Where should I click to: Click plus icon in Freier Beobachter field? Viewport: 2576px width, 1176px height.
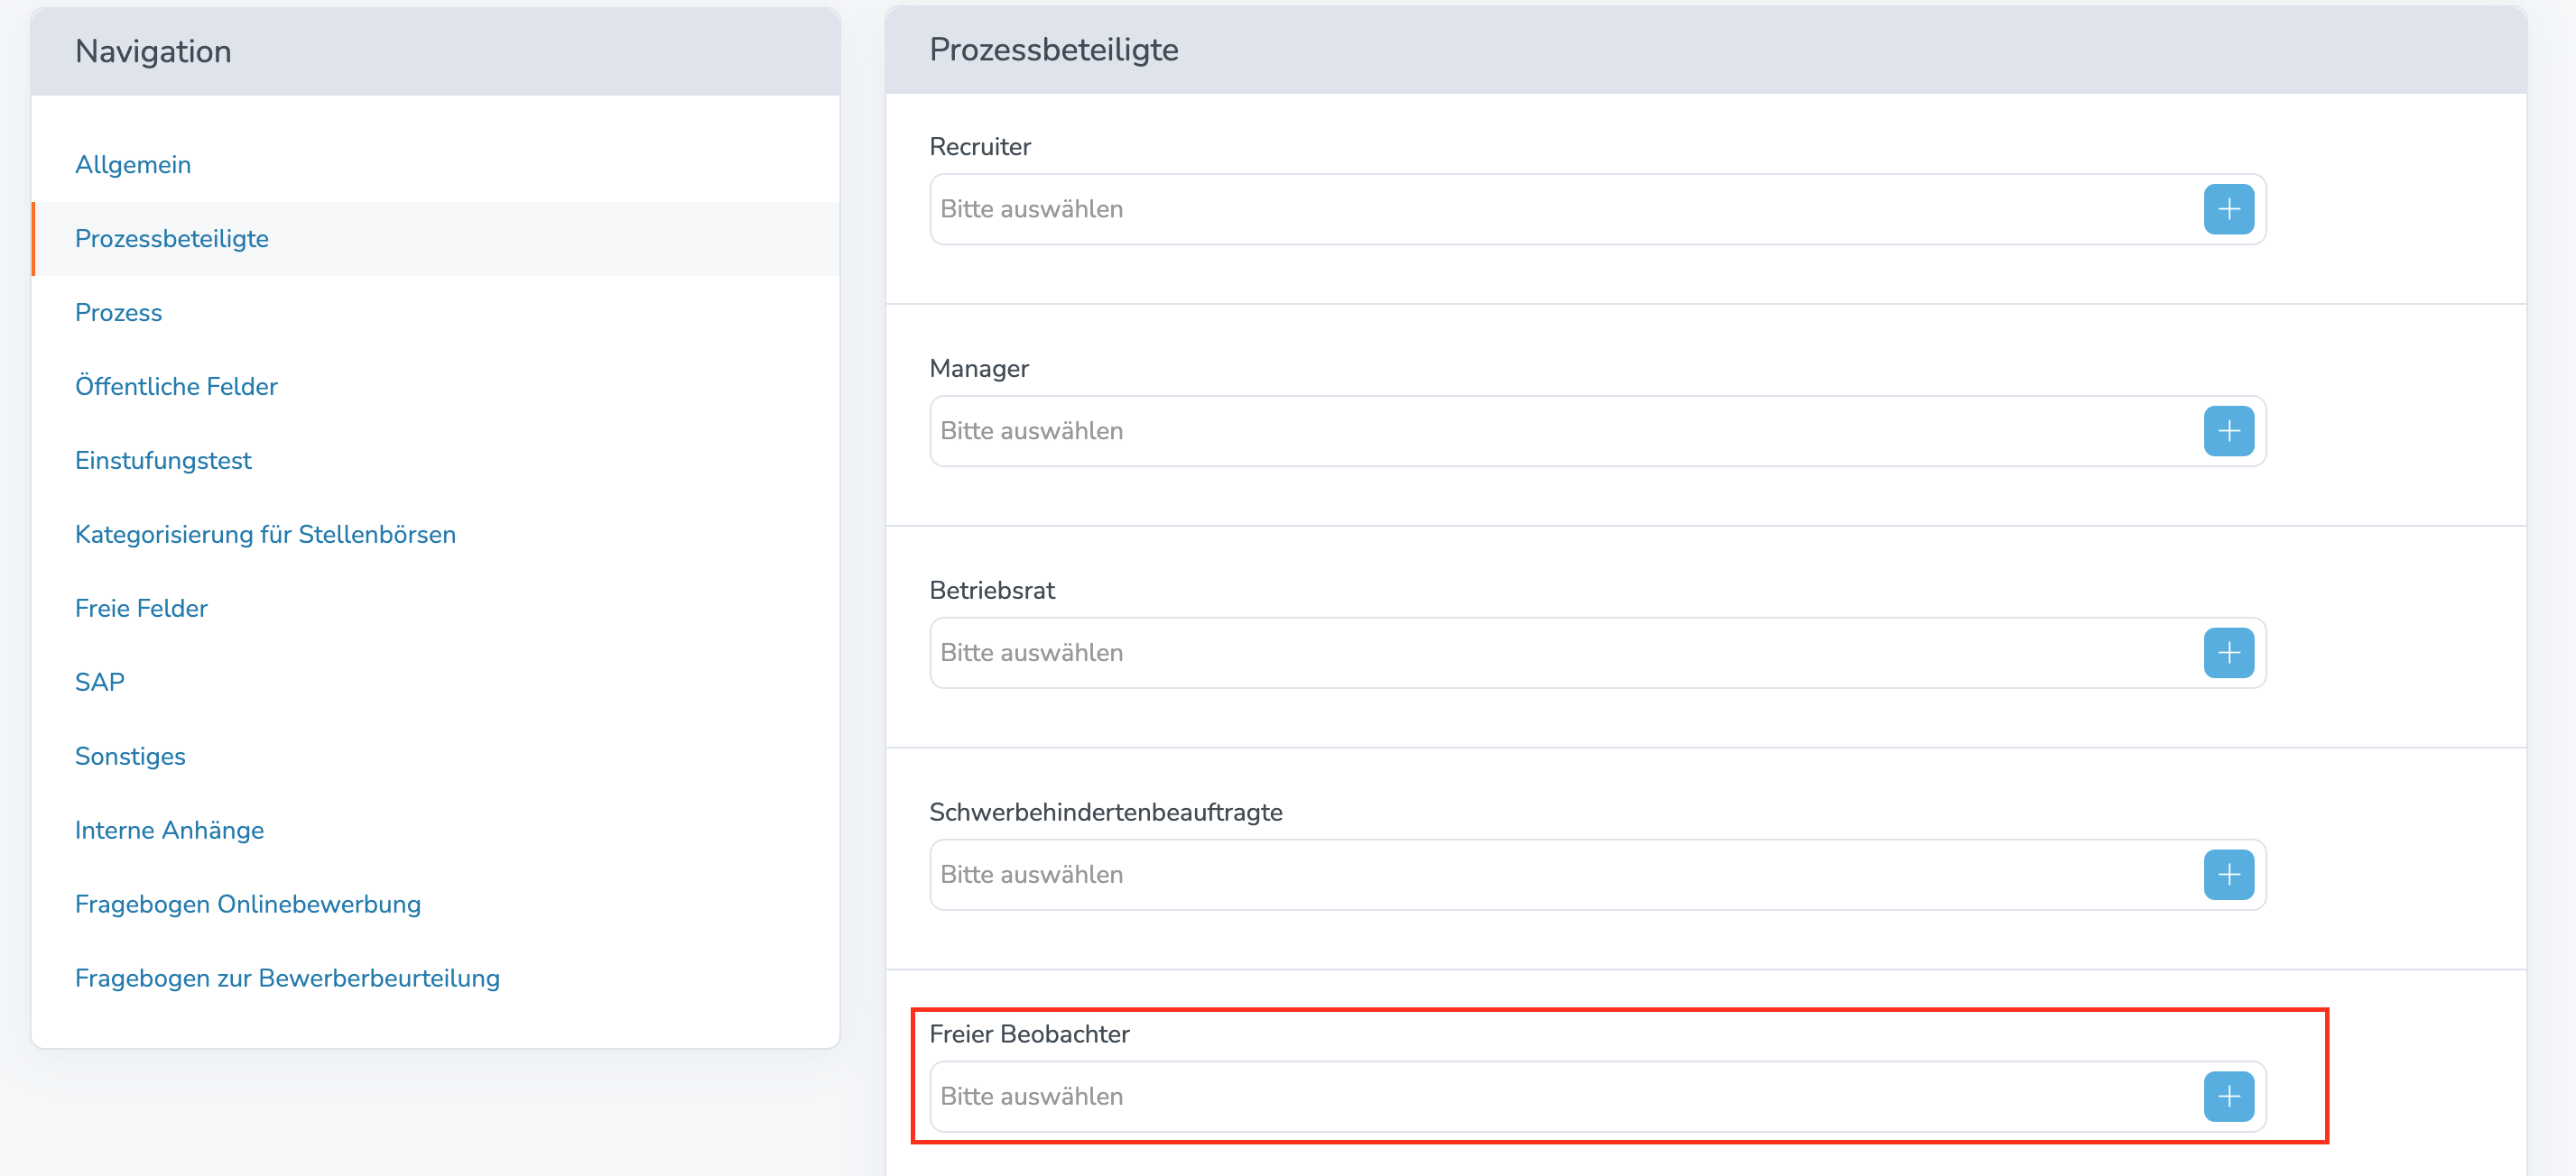click(x=2228, y=1096)
